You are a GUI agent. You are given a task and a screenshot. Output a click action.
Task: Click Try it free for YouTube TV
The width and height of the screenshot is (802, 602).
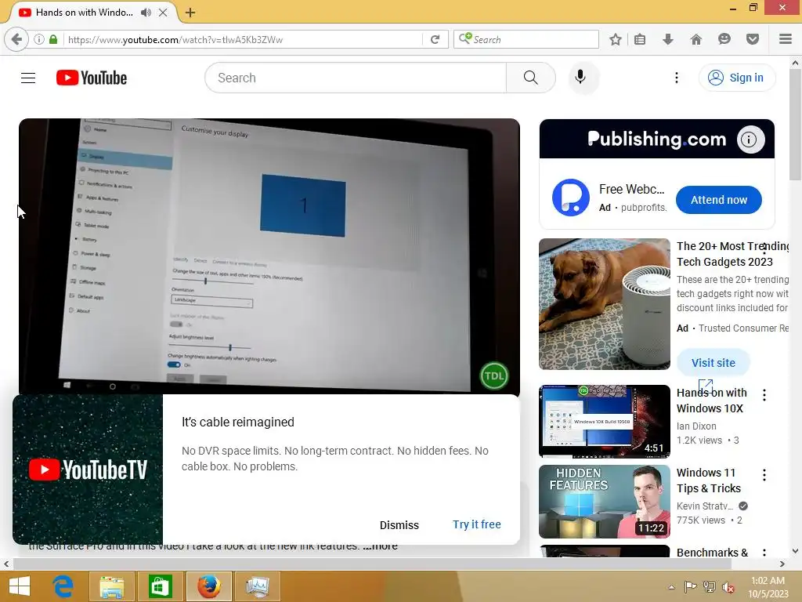click(x=477, y=524)
